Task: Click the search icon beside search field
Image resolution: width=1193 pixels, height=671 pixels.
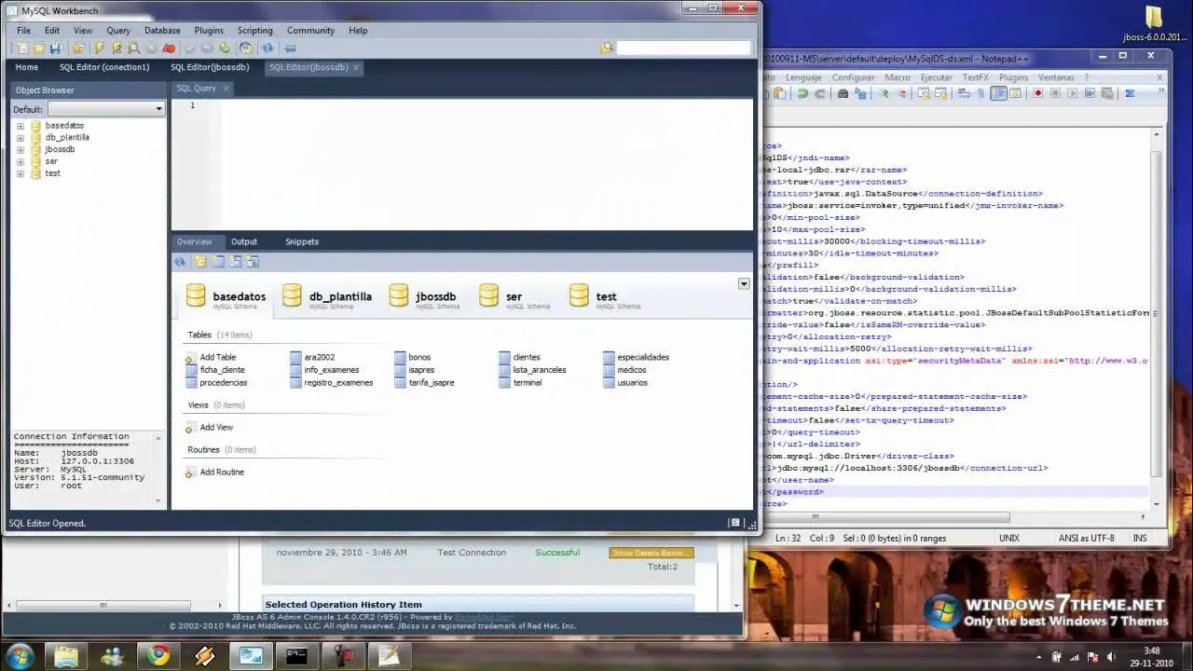Action: pyautogui.click(x=607, y=48)
